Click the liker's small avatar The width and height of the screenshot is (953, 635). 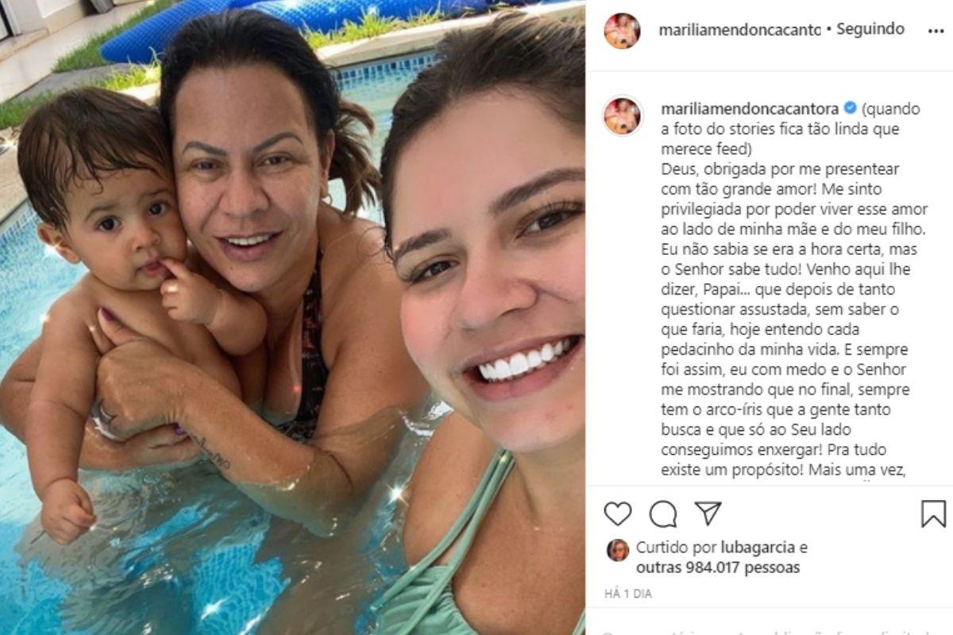click(x=617, y=549)
